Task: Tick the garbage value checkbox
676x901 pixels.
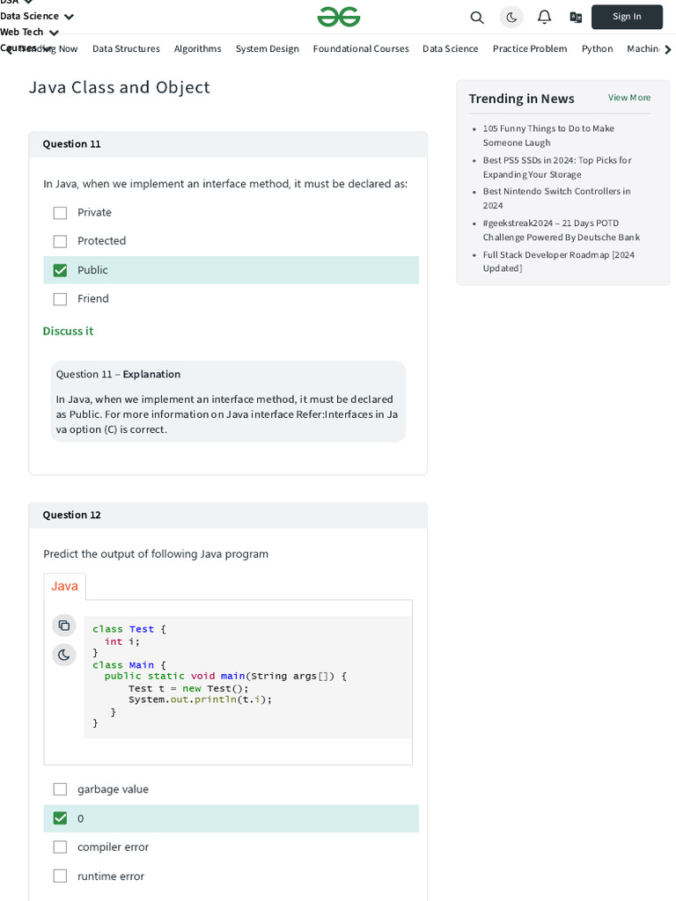Action: [x=60, y=789]
